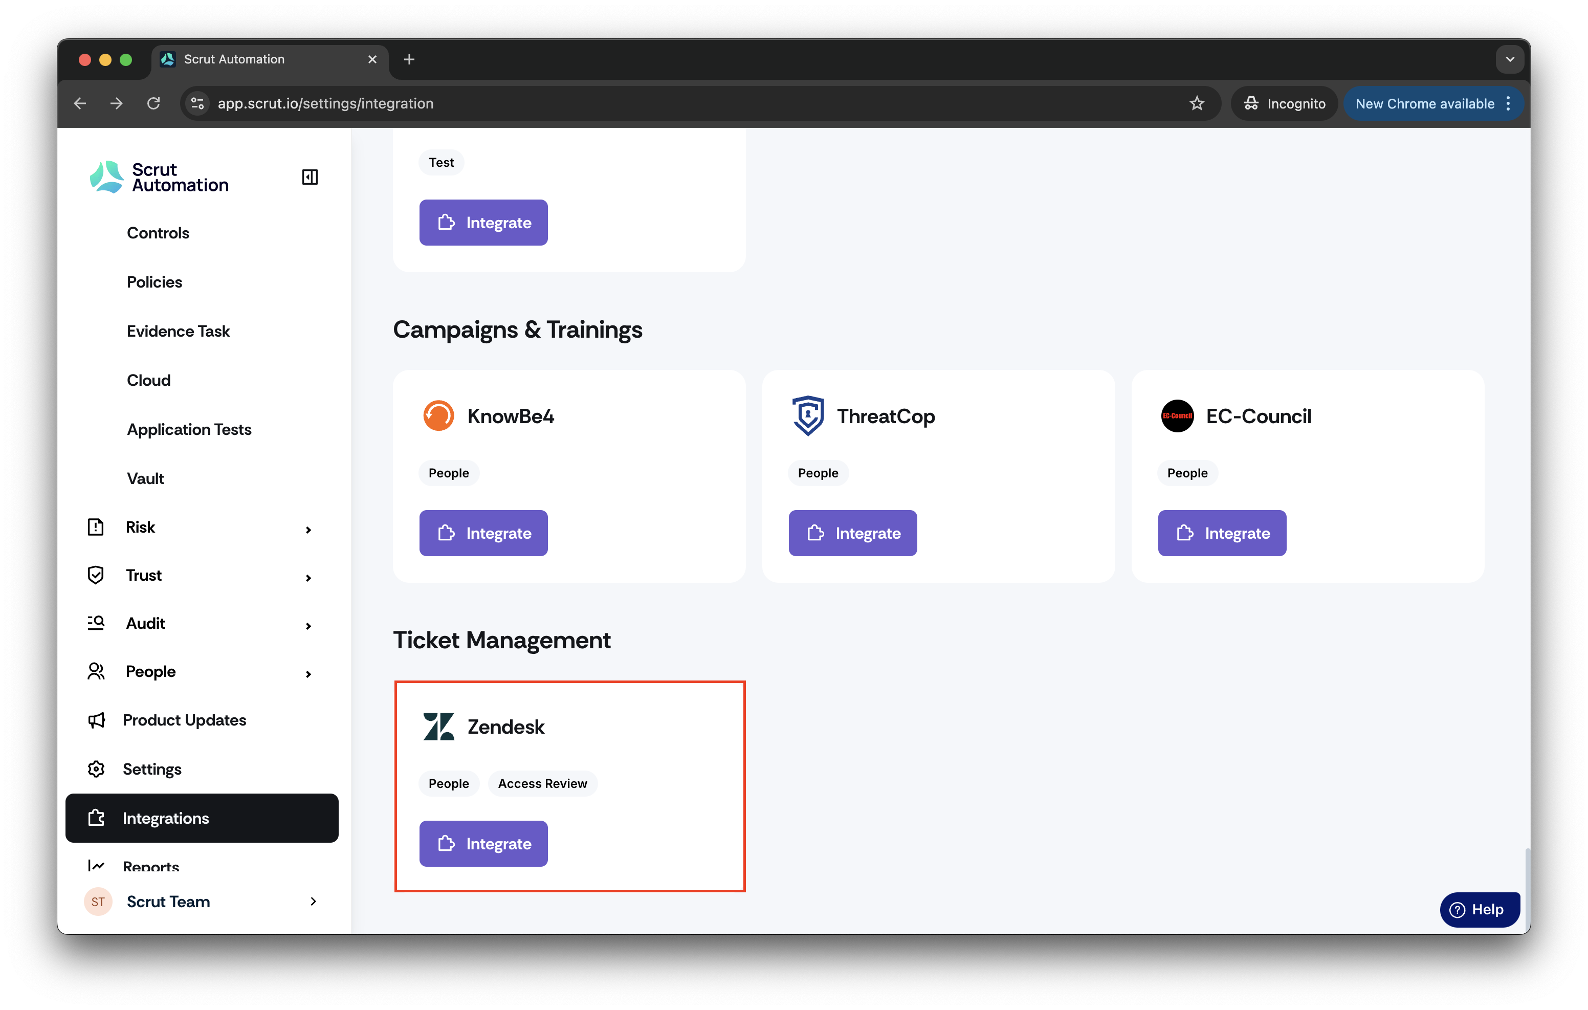1588x1010 pixels.
Task: Open the Scrut Team account chevron
Action: tap(313, 901)
